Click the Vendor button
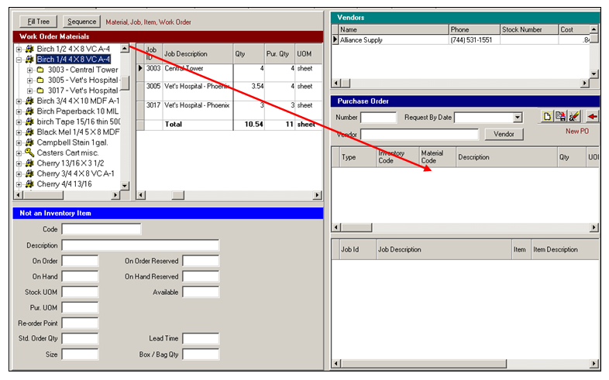The width and height of the screenshot is (609, 380). point(504,135)
